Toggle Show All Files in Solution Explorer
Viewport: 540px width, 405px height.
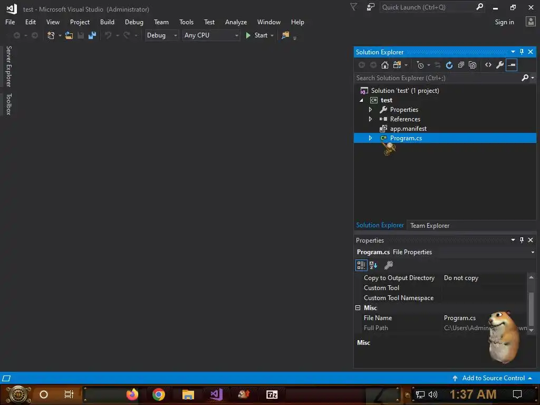[x=472, y=65]
